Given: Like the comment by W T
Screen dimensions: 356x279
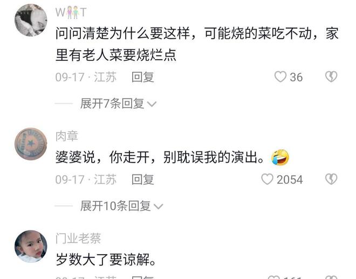Looking at the screenshot, I should click(x=280, y=77).
